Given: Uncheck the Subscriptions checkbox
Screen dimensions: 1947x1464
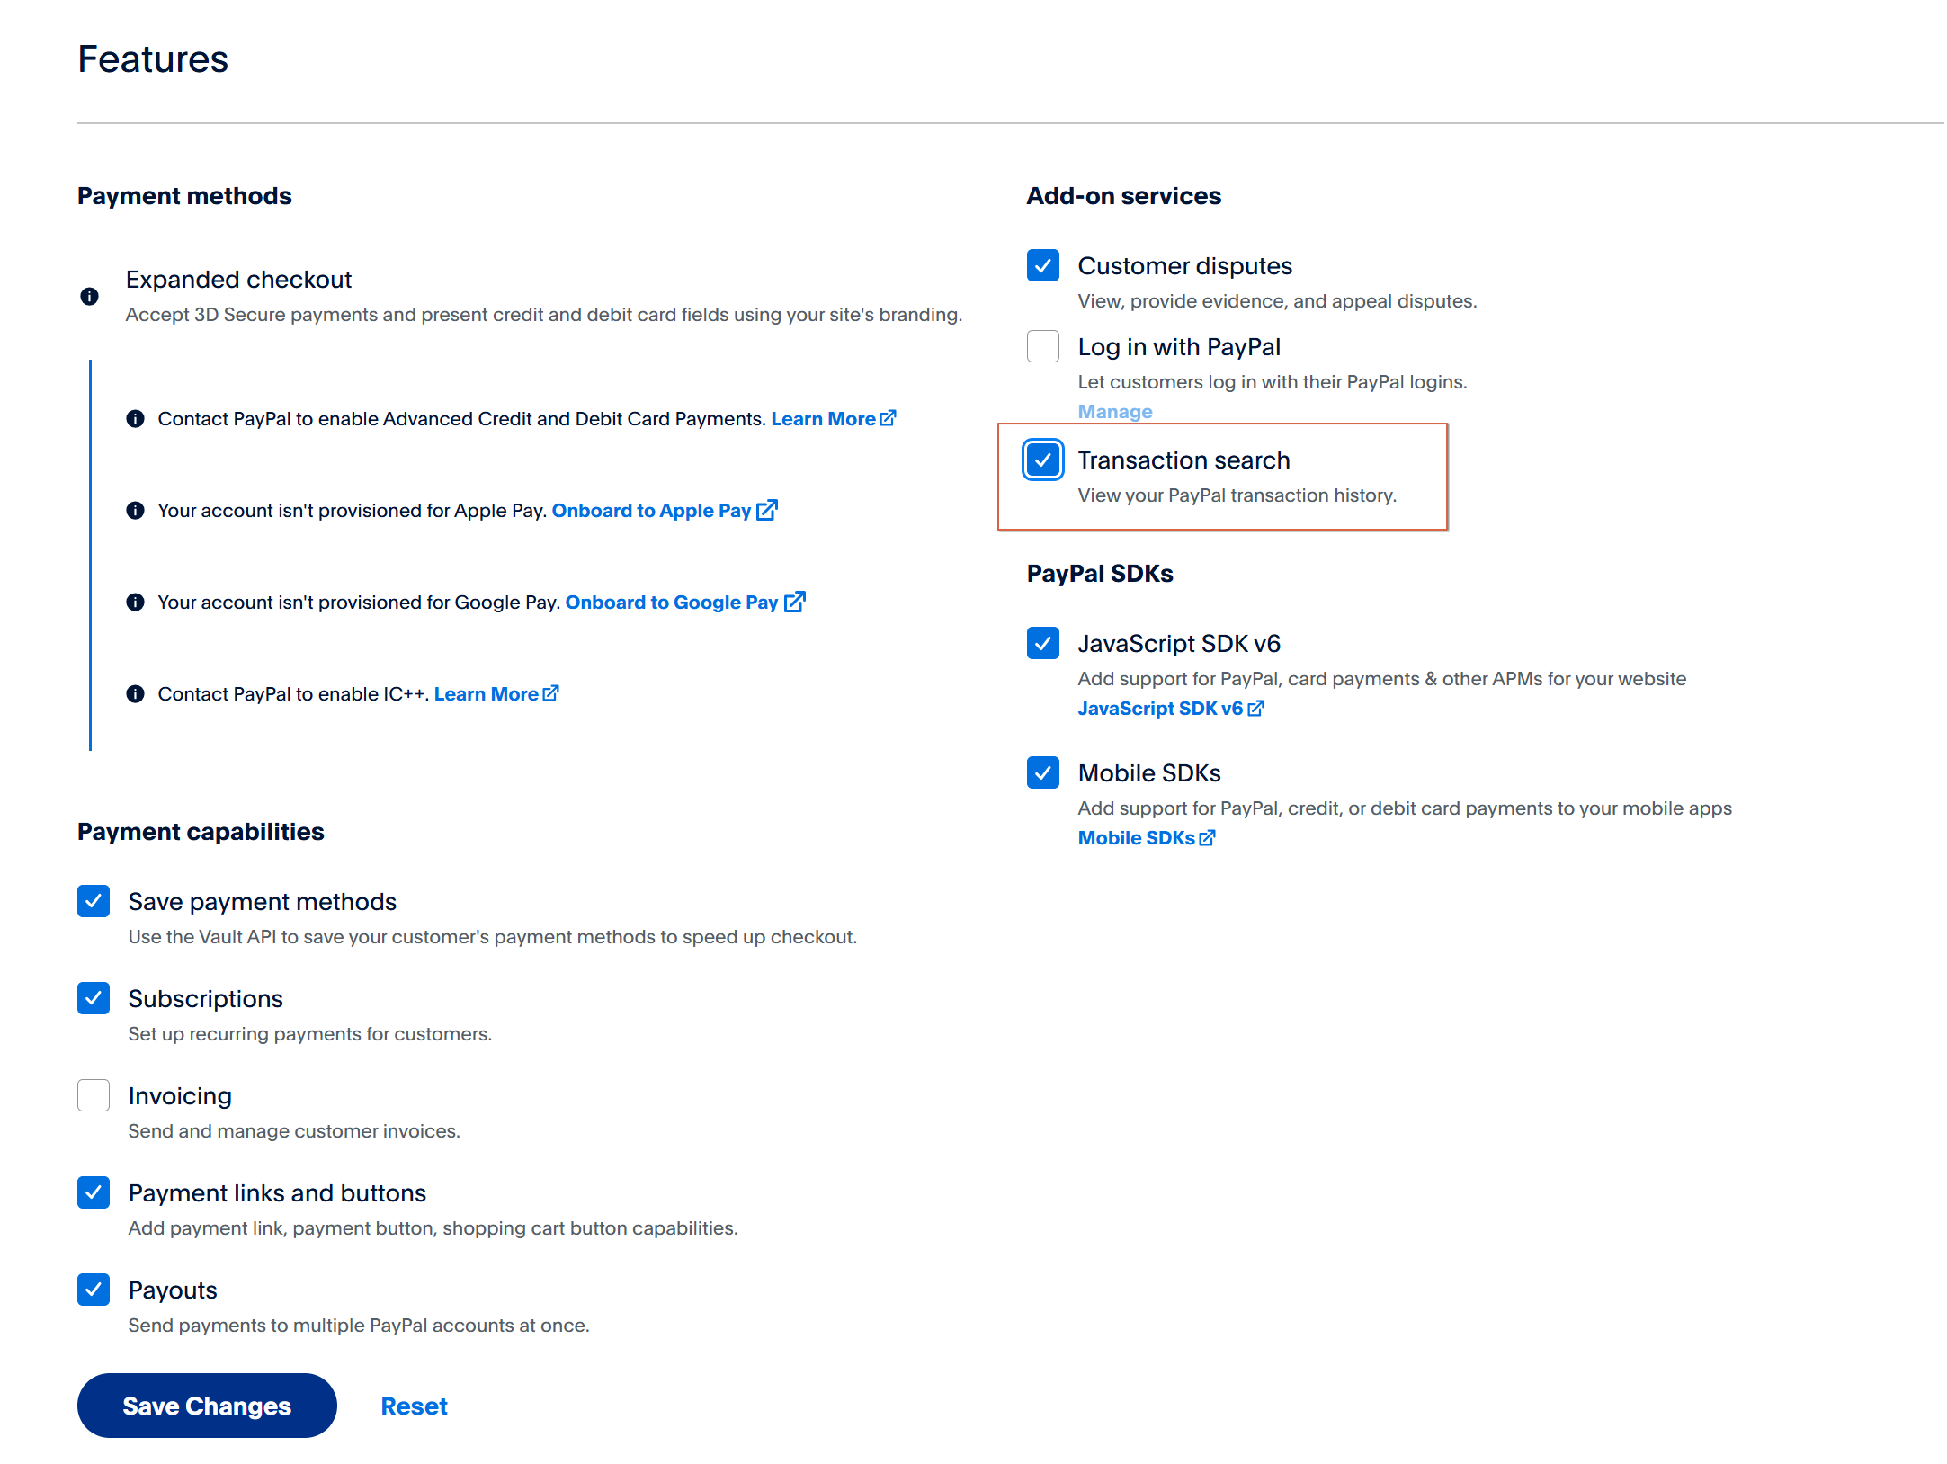Looking at the screenshot, I should point(94,998).
